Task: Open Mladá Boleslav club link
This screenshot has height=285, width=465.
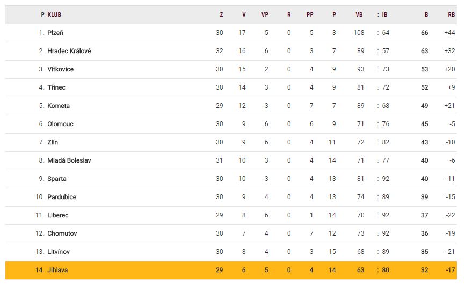Action: pos(69,160)
